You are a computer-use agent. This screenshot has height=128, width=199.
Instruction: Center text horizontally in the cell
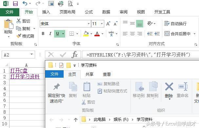point(132,34)
